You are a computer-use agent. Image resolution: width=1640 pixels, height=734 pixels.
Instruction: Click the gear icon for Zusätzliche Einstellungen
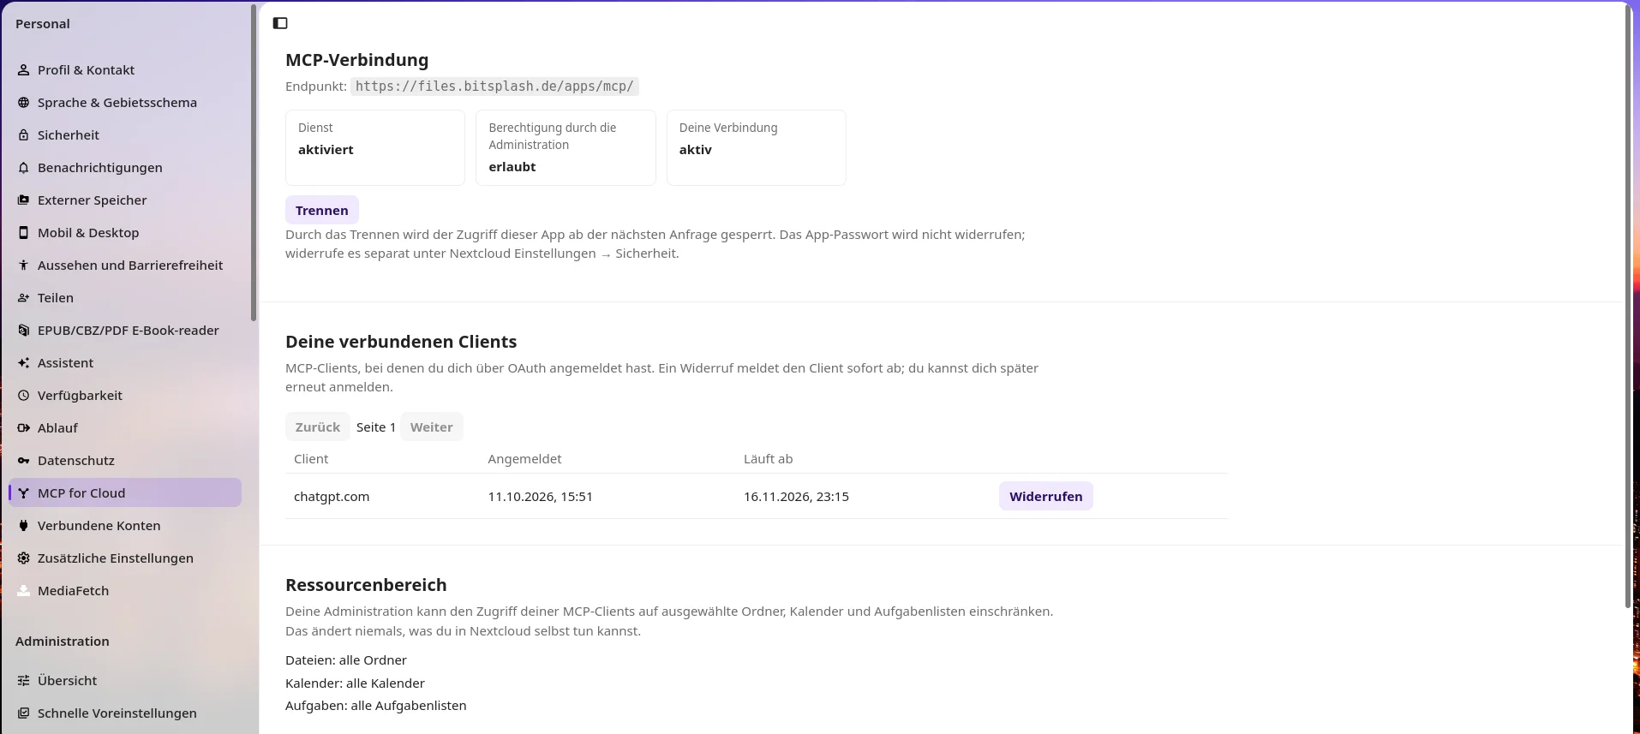pyautogui.click(x=24, y=558)
